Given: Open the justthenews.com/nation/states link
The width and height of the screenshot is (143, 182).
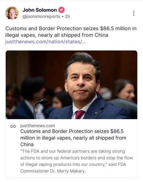Looking at the screenshot, I should click(x=46, y=42).
